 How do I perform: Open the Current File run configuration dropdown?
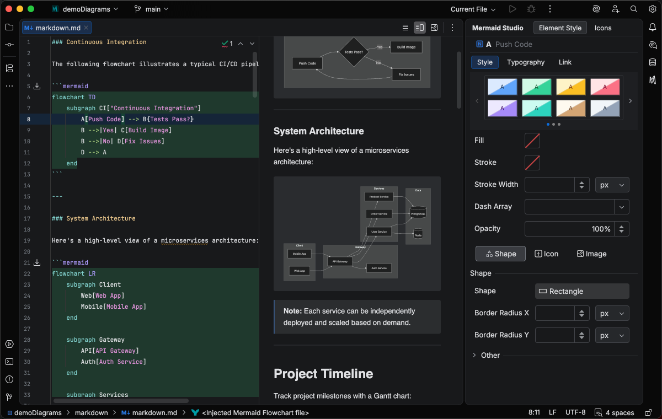pos(473,9)
